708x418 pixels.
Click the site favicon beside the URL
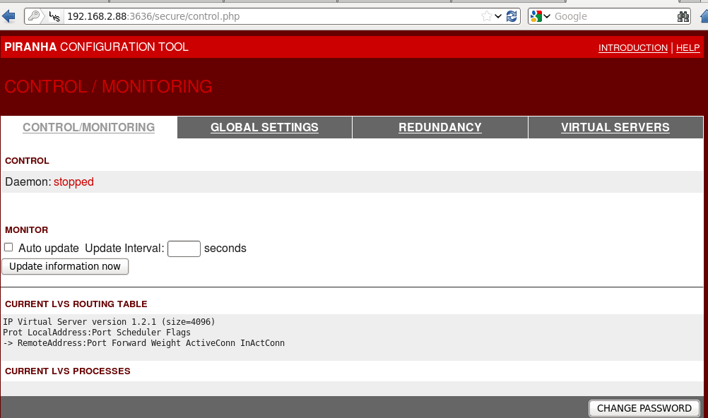click(x=54, y=17)
